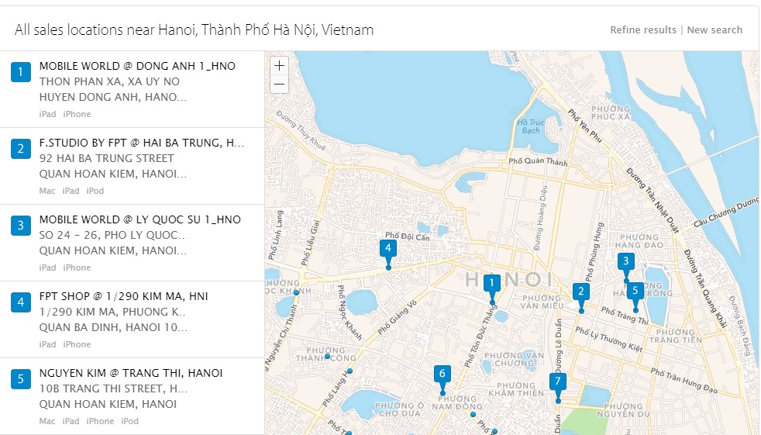Select F.Studio by FPT @ Hai Ba Trung
The image size is (761, 435).
pos(141,143)
